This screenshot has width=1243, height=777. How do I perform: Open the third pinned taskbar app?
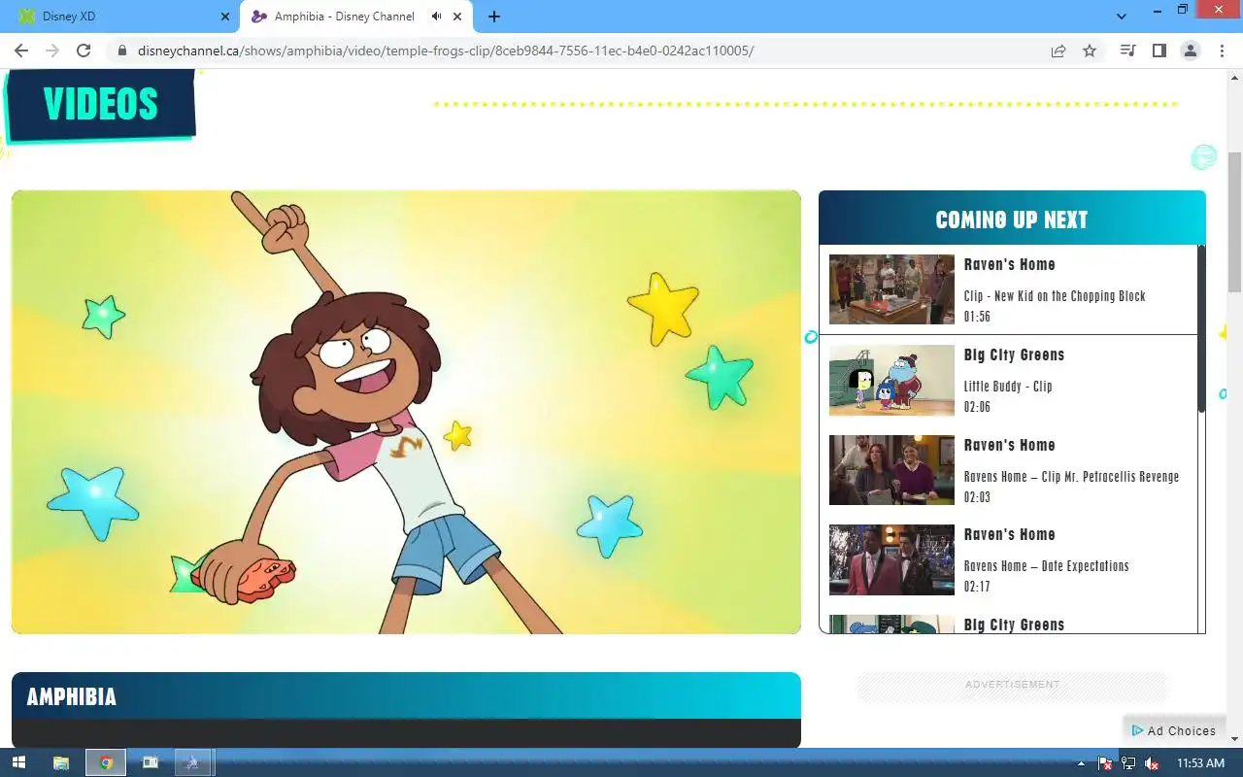tap(150, 762)
